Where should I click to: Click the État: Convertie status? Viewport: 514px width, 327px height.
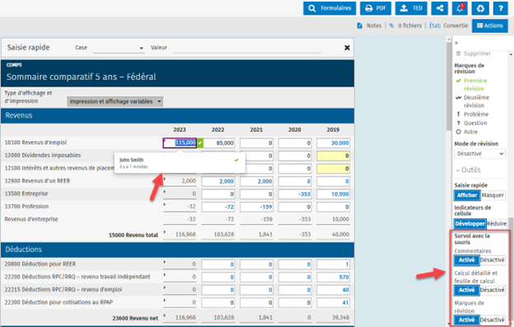click(449, 26)
